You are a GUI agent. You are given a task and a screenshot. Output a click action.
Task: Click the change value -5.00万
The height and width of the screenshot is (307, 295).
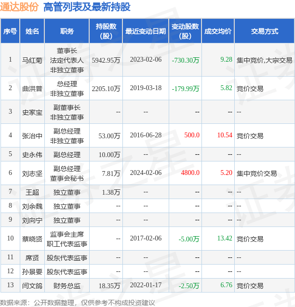tap(189, 239)
